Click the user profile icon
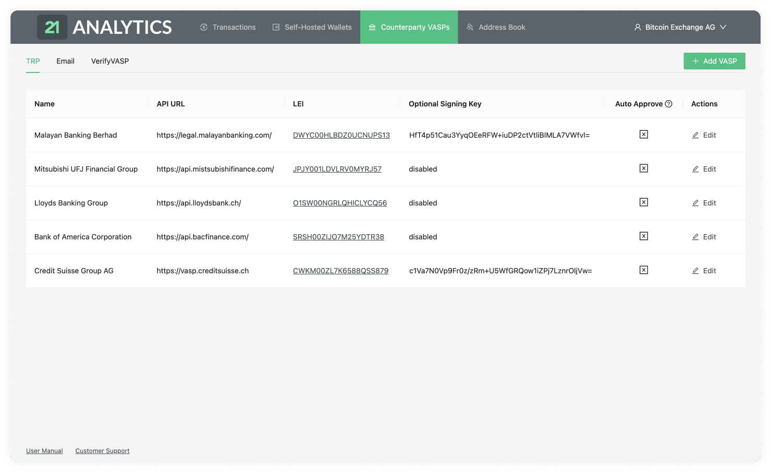This screenshot has width=771, height=472. coord(638,27)
